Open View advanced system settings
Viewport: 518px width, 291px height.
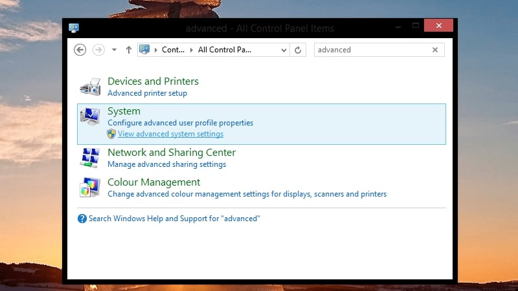[170, 134]
